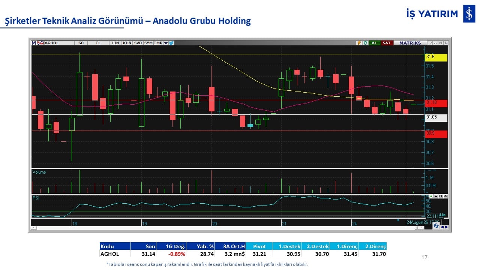Click the yellow 31.6 price label
The height and width of the screenshot is (270, 480).
(x=436, y=57)
